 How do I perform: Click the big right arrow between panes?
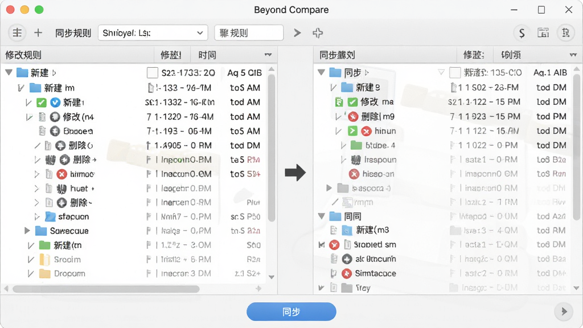pyautogui.click(x=295, y=173)
